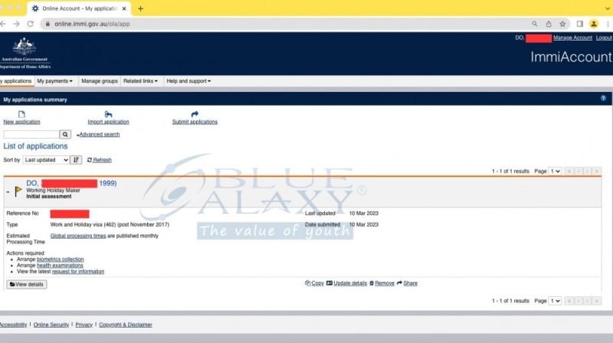Open the Help and support menu
Viewport: 613px width, 343px height.
click(x=188, y=81)
